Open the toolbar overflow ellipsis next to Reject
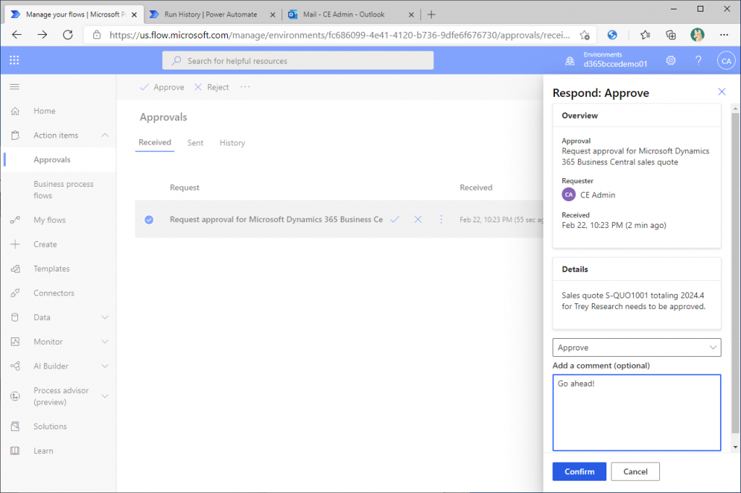Image resolution: width=741 pixels, height=493 pixels. pyautogui.click(x=245, y=87)
